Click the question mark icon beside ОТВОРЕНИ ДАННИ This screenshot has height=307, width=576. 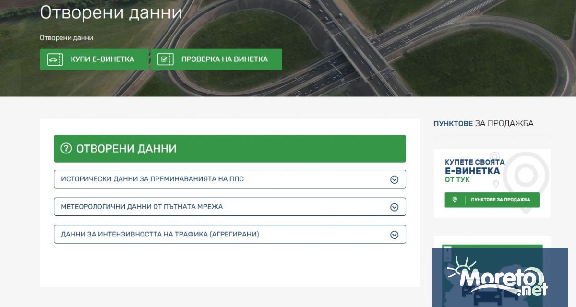coord(66,149)
